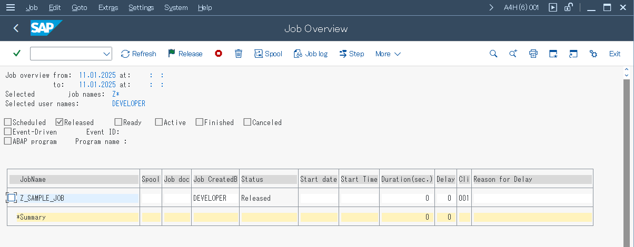Screen dimensions: 634x247
Task: Click the green checkmark Enter icon
Action: coord(17,54)
